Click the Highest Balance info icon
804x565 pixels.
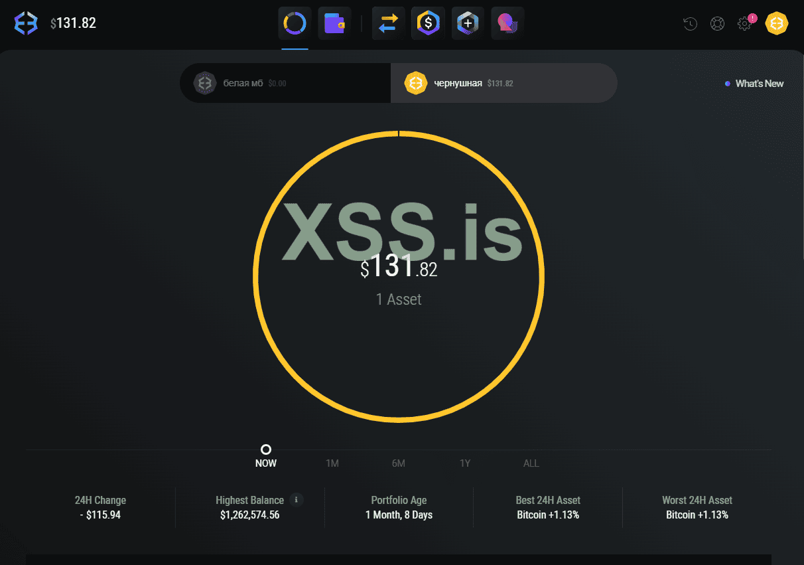click(297, 499)
